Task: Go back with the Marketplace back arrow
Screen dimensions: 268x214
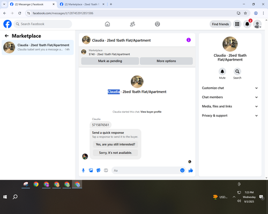Action: click(x=6, y=36)
